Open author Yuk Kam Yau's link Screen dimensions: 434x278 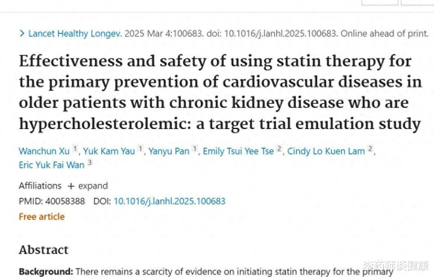[109, 151]
